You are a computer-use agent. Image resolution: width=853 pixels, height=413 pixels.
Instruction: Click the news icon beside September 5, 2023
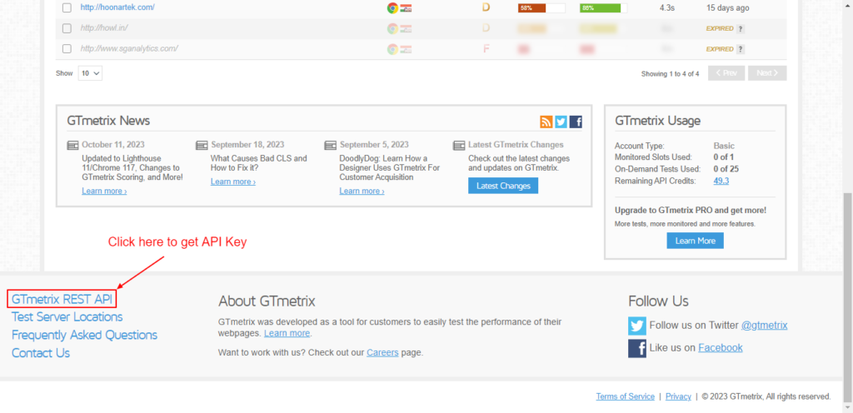click(330, 145)
